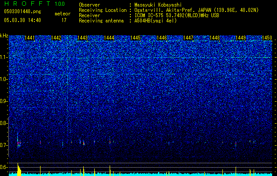Viewport: 277px width, 176px height.
Task: Click the large yellow meteor echo peak near 1440
Action: pyautogui.click(x=19, y=170)
